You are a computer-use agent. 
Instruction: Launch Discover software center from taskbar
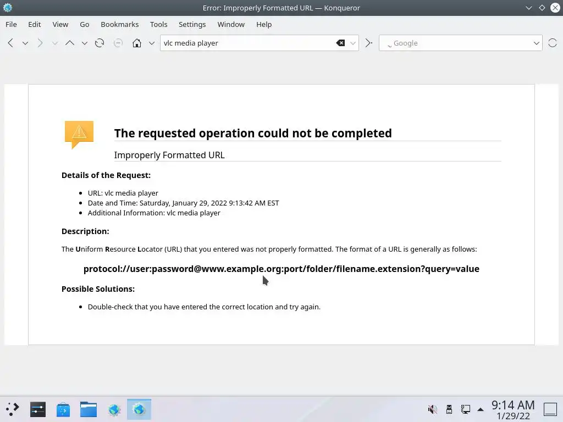coord(63,409)
